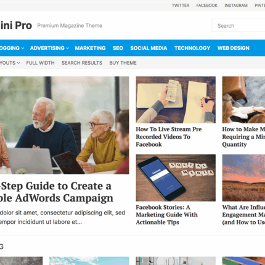Open the Full Width secondary menu link

[40, 63]
